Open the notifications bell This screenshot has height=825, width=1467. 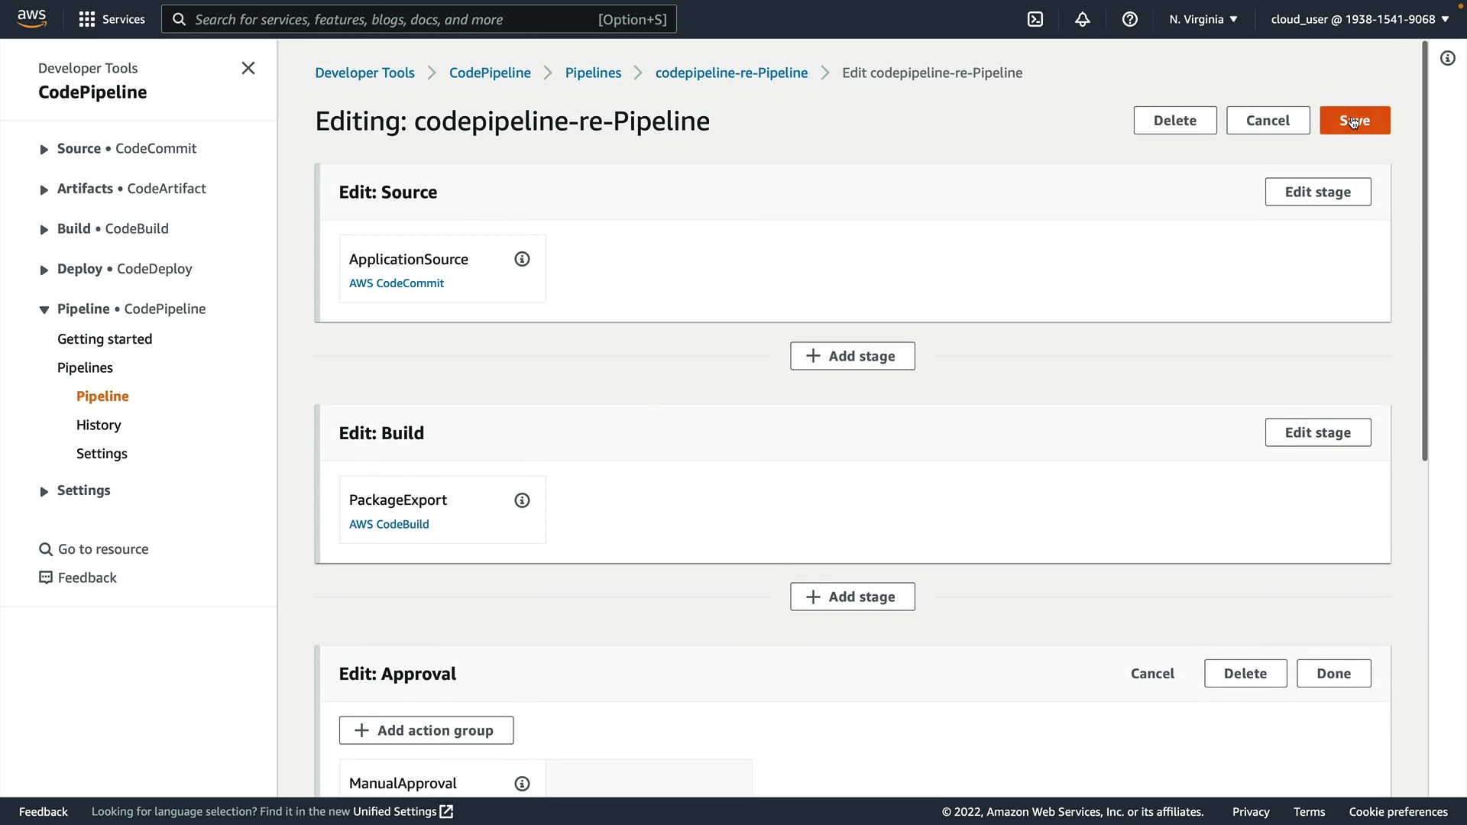click(1083, 19)
